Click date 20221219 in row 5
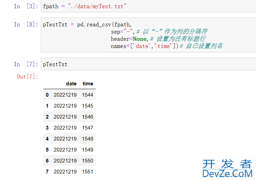 click(65, 150)
